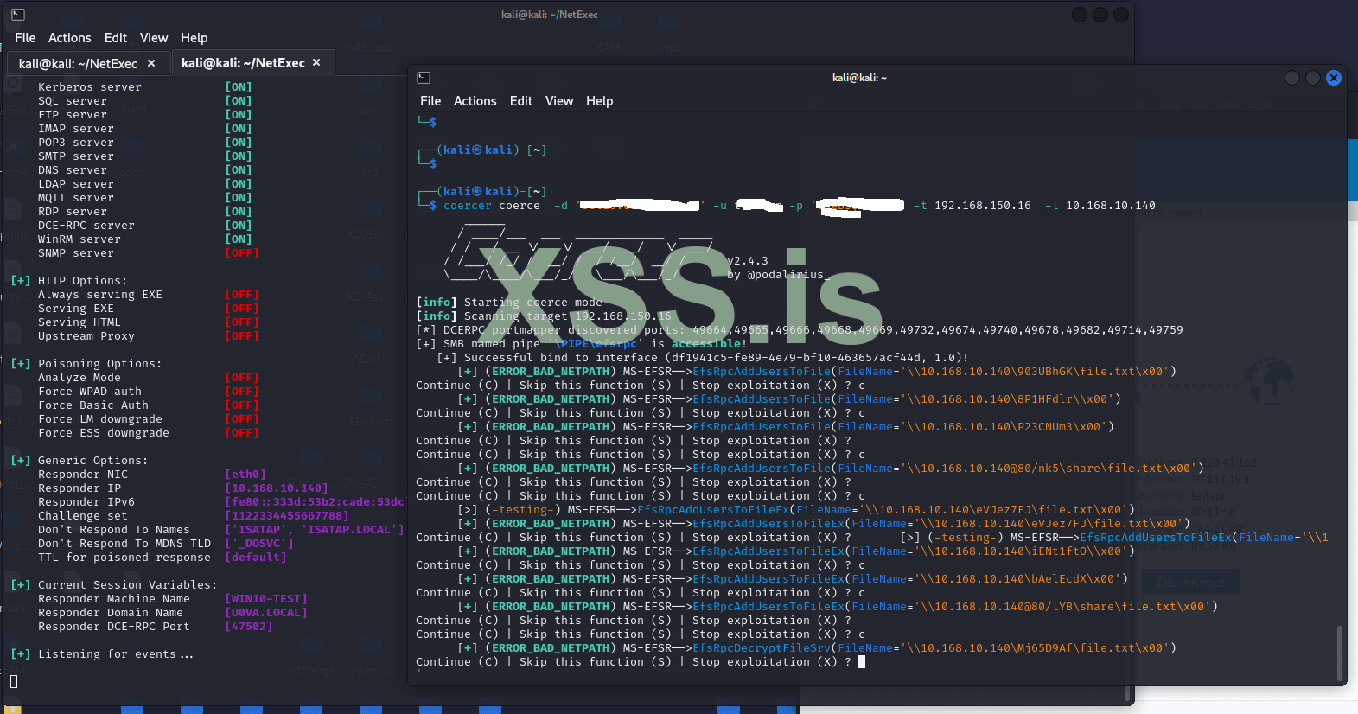Click the listener IP 10.168.10.140 in the coercer command

pyautogui.click(x=1111, y=206)
